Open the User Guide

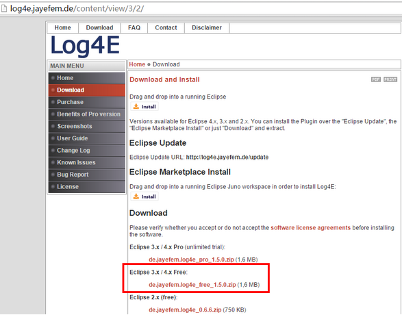[x=87, y=138]
